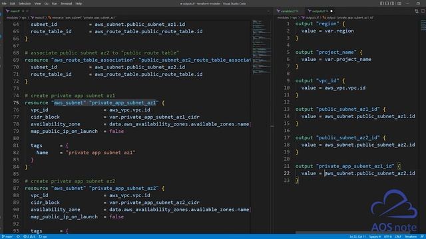Open the Edit menu

[x=13, y=3]
